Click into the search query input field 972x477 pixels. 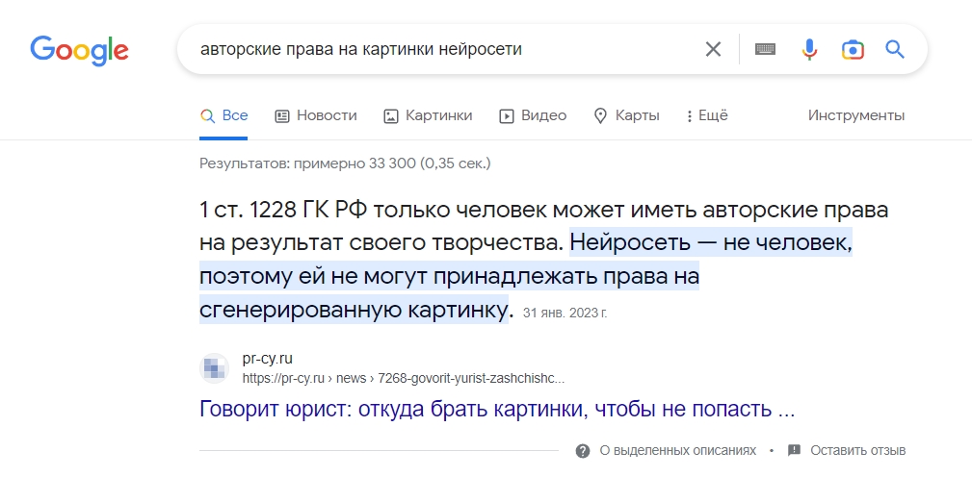(433, 49)
